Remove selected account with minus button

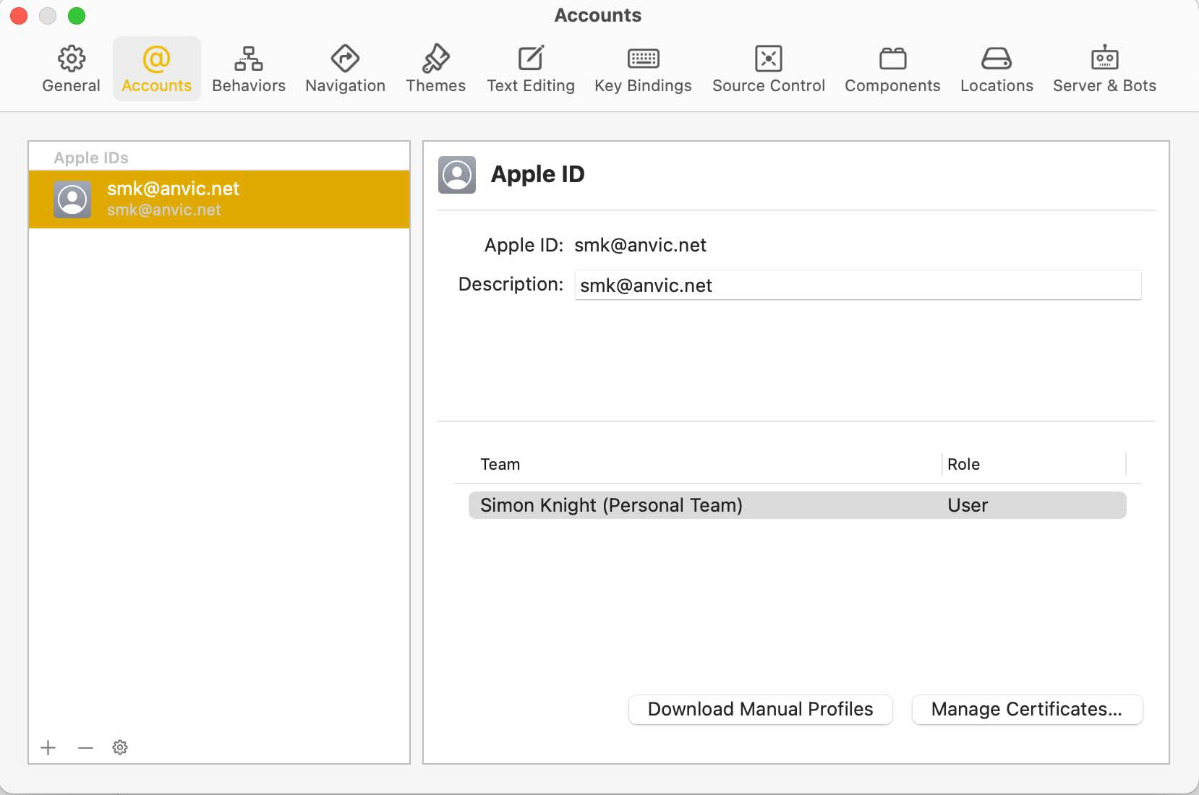(85, 747)
